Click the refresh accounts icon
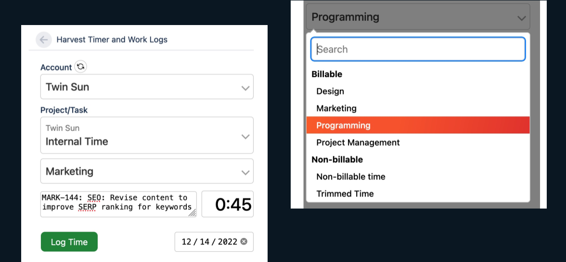This screenshot has width=566, height=262. click(x=81, y=67)
